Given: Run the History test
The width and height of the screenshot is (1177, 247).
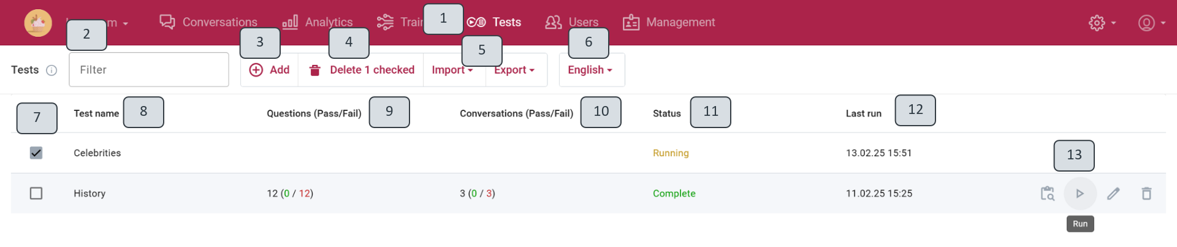Looking at the screenshot, I should (1080, 194).
